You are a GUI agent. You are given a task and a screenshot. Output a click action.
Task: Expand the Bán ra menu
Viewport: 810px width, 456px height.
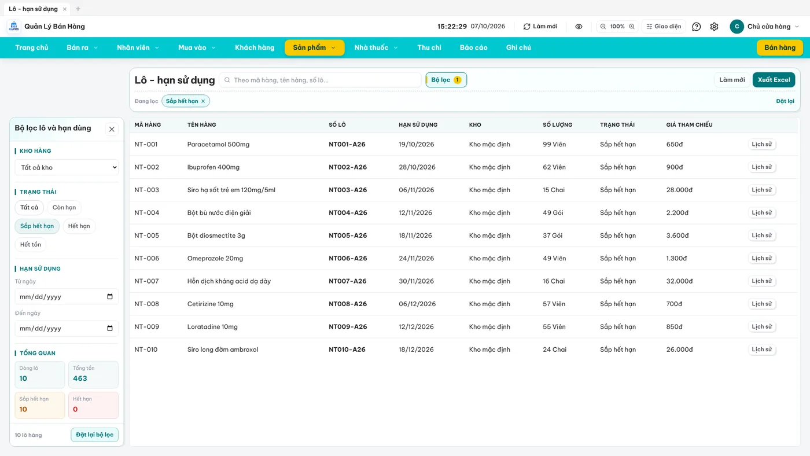pos(82,47)
